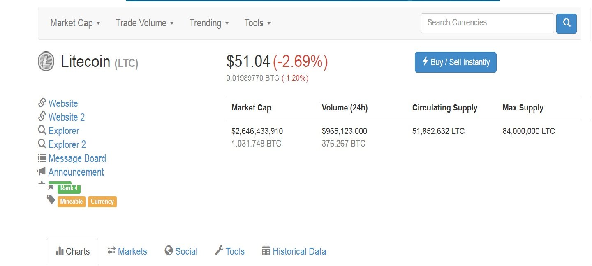Viewport: 592px width, 266px height.
Task: Click the megaphone icon beside Announcement
Action: [42, 171]
